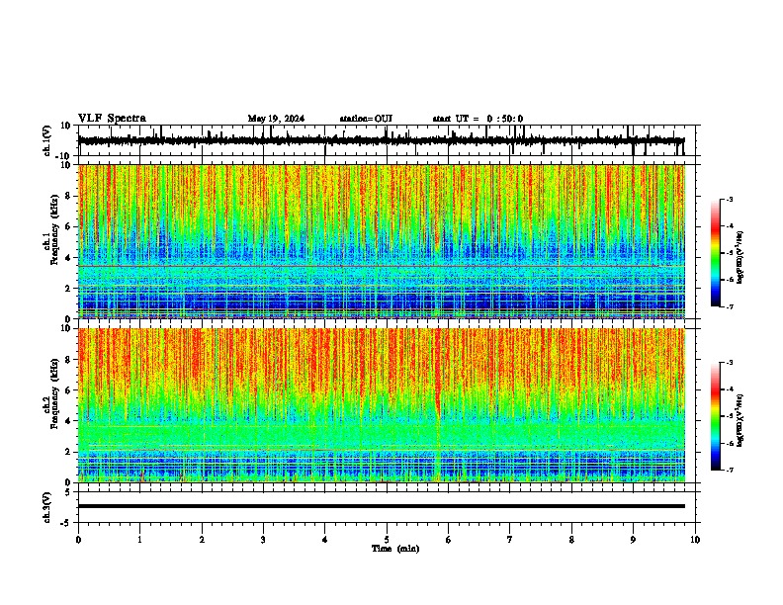Click the intense red burst near 5.8 min in ch.2
The image size is (783, 605).
coord(438,375)
